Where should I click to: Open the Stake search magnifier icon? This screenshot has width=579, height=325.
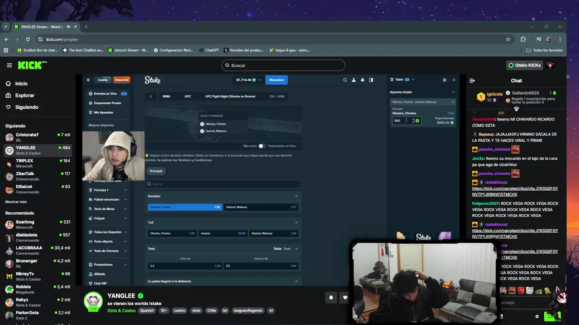345,80
